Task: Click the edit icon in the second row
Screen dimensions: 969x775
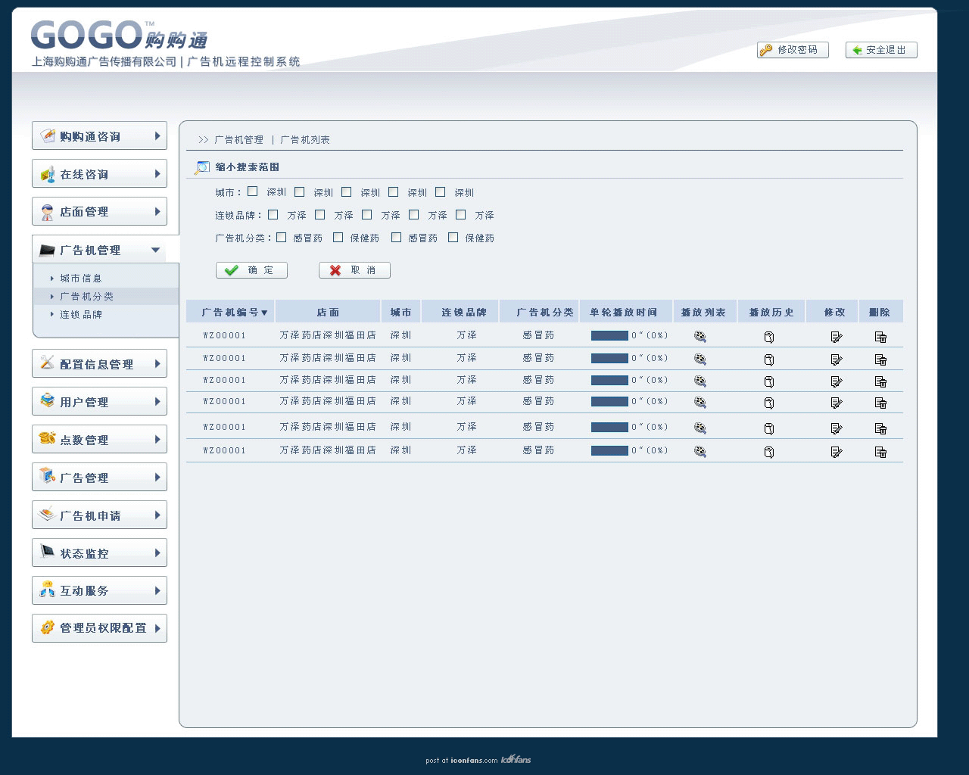Action: [837, 359]
